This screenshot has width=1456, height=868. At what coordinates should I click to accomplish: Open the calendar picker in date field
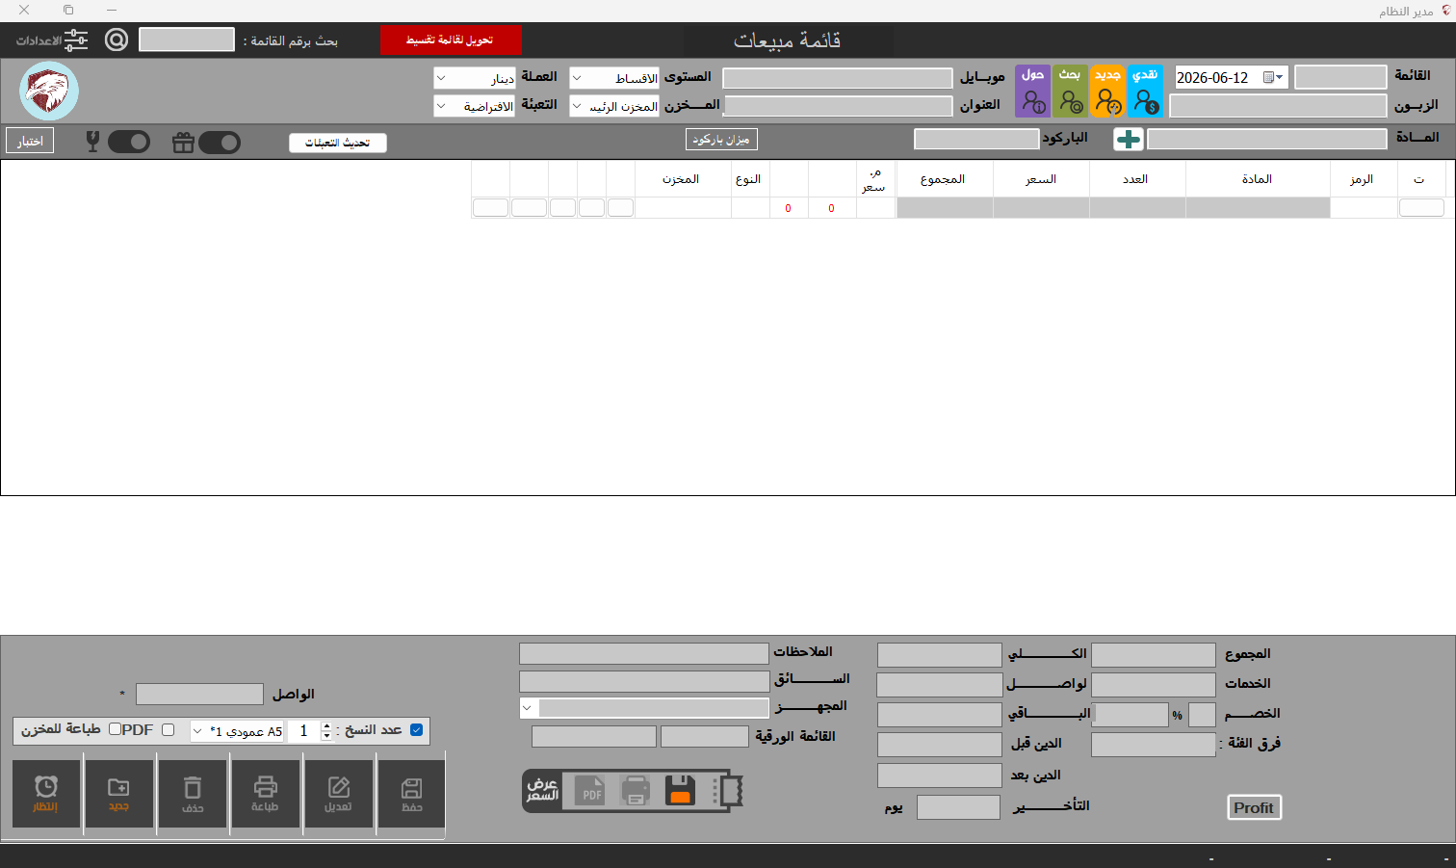(1273, 77)
